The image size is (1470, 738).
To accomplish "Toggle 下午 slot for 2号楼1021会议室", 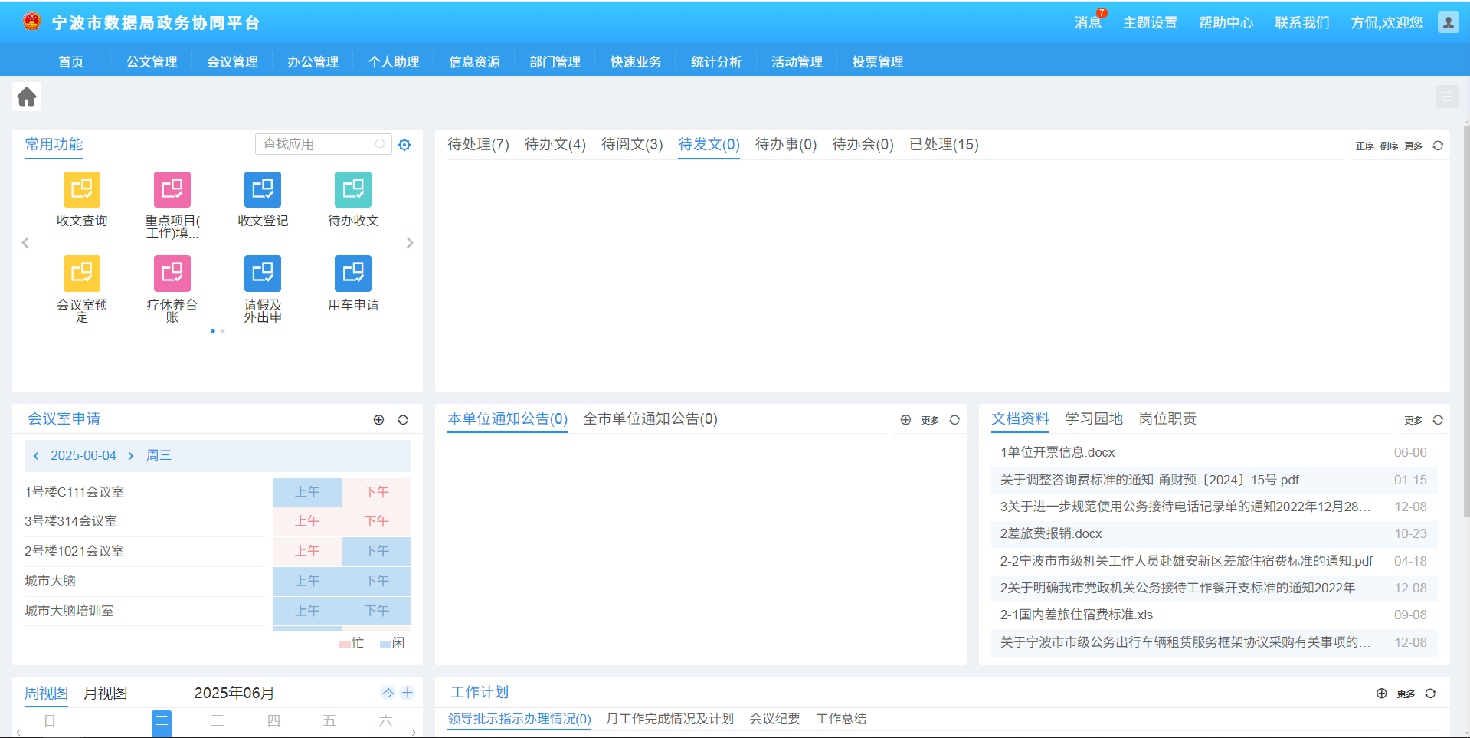I will (376, 551).
